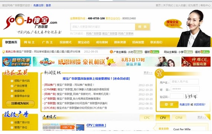This screenshot has height=134, width=212.
Task: Refresh the captcha image
Action: click(191, 97)
